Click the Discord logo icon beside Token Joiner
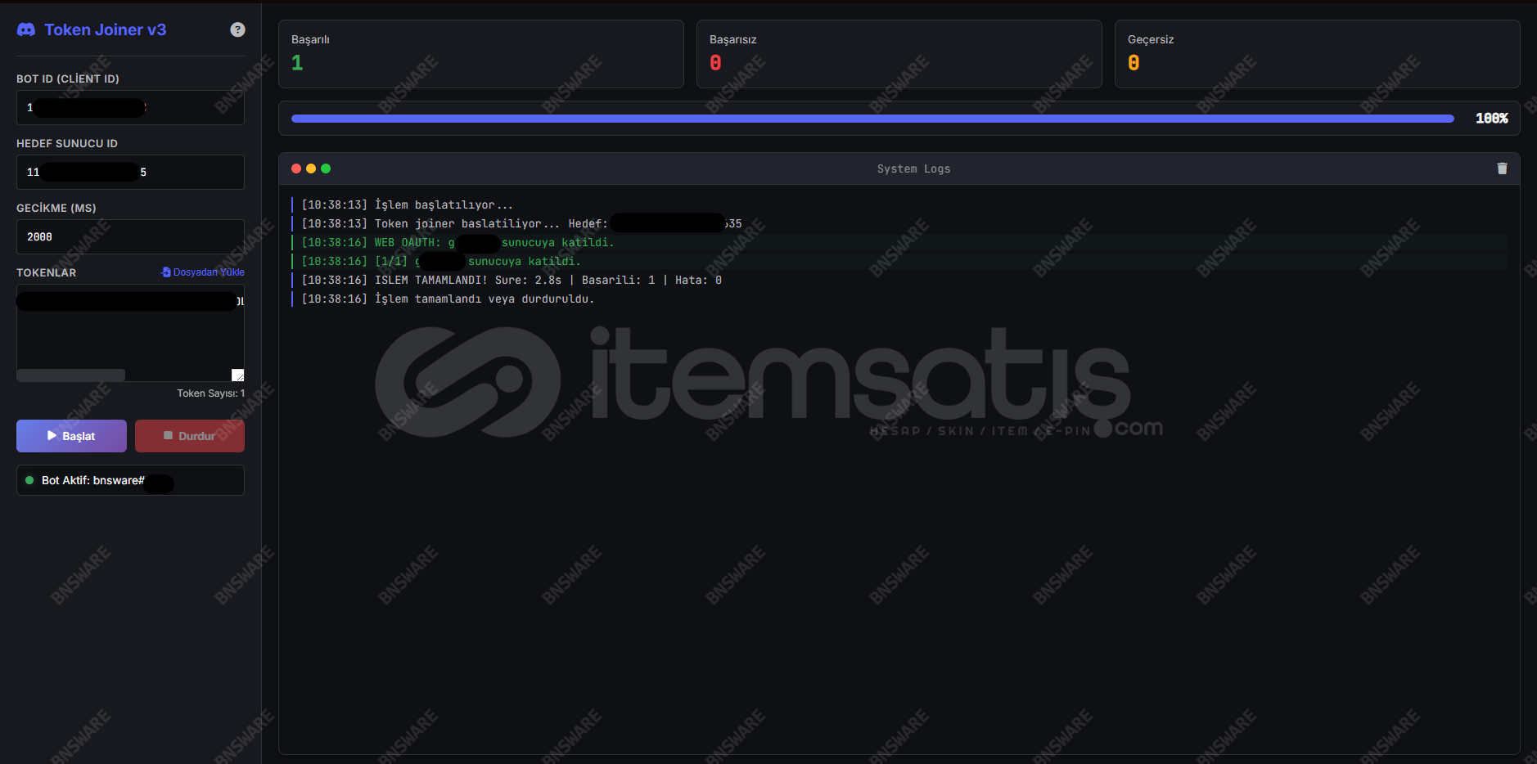The image size is (1537, 764). tap(26, 29)
